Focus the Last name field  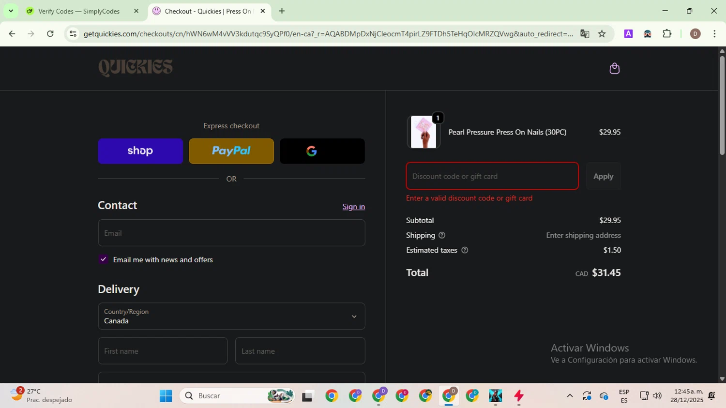click(300, 351)
